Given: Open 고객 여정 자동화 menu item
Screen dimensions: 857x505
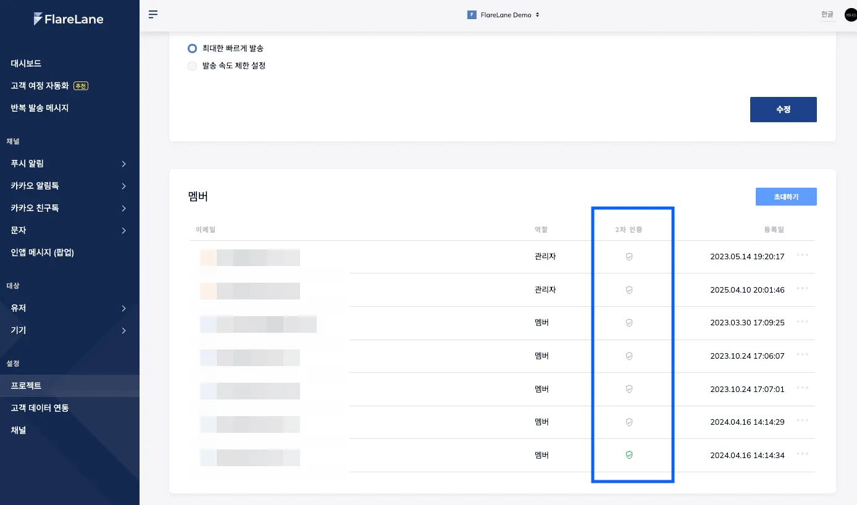Looking at the screenshot, I should [40, 86].
